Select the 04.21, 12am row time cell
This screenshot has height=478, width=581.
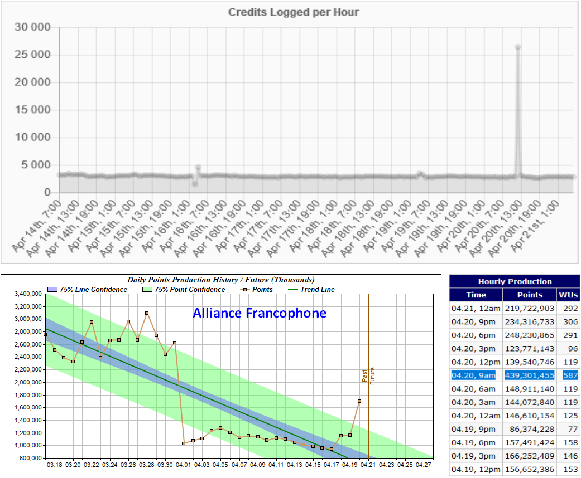coord(476,308)
